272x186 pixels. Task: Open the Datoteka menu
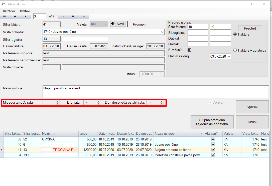(x=9, y=11)
